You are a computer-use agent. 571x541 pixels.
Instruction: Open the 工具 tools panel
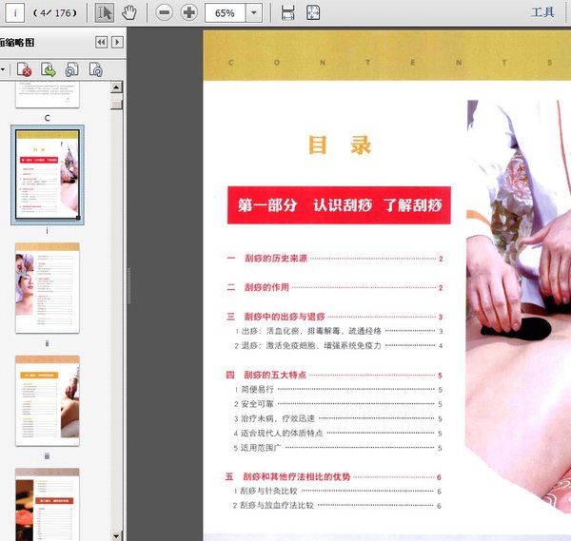pyautogui.click(x=542, y=12)
